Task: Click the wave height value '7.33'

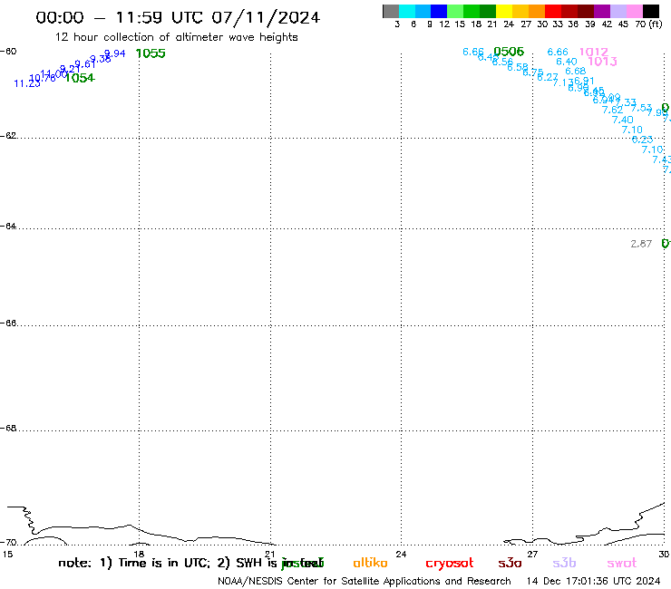Action: [x=626, y=102]
